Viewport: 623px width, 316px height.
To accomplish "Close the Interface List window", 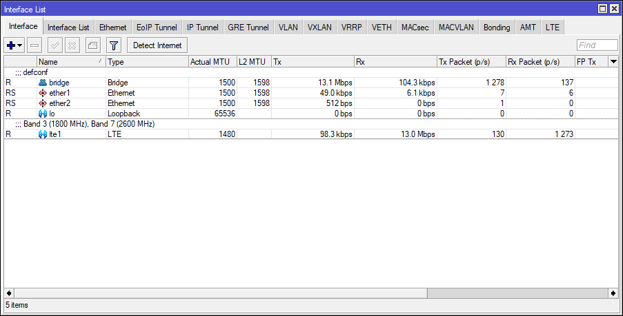I will (614, 9).
